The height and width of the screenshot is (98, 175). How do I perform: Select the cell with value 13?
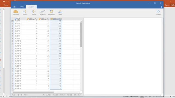coord(56,86)
